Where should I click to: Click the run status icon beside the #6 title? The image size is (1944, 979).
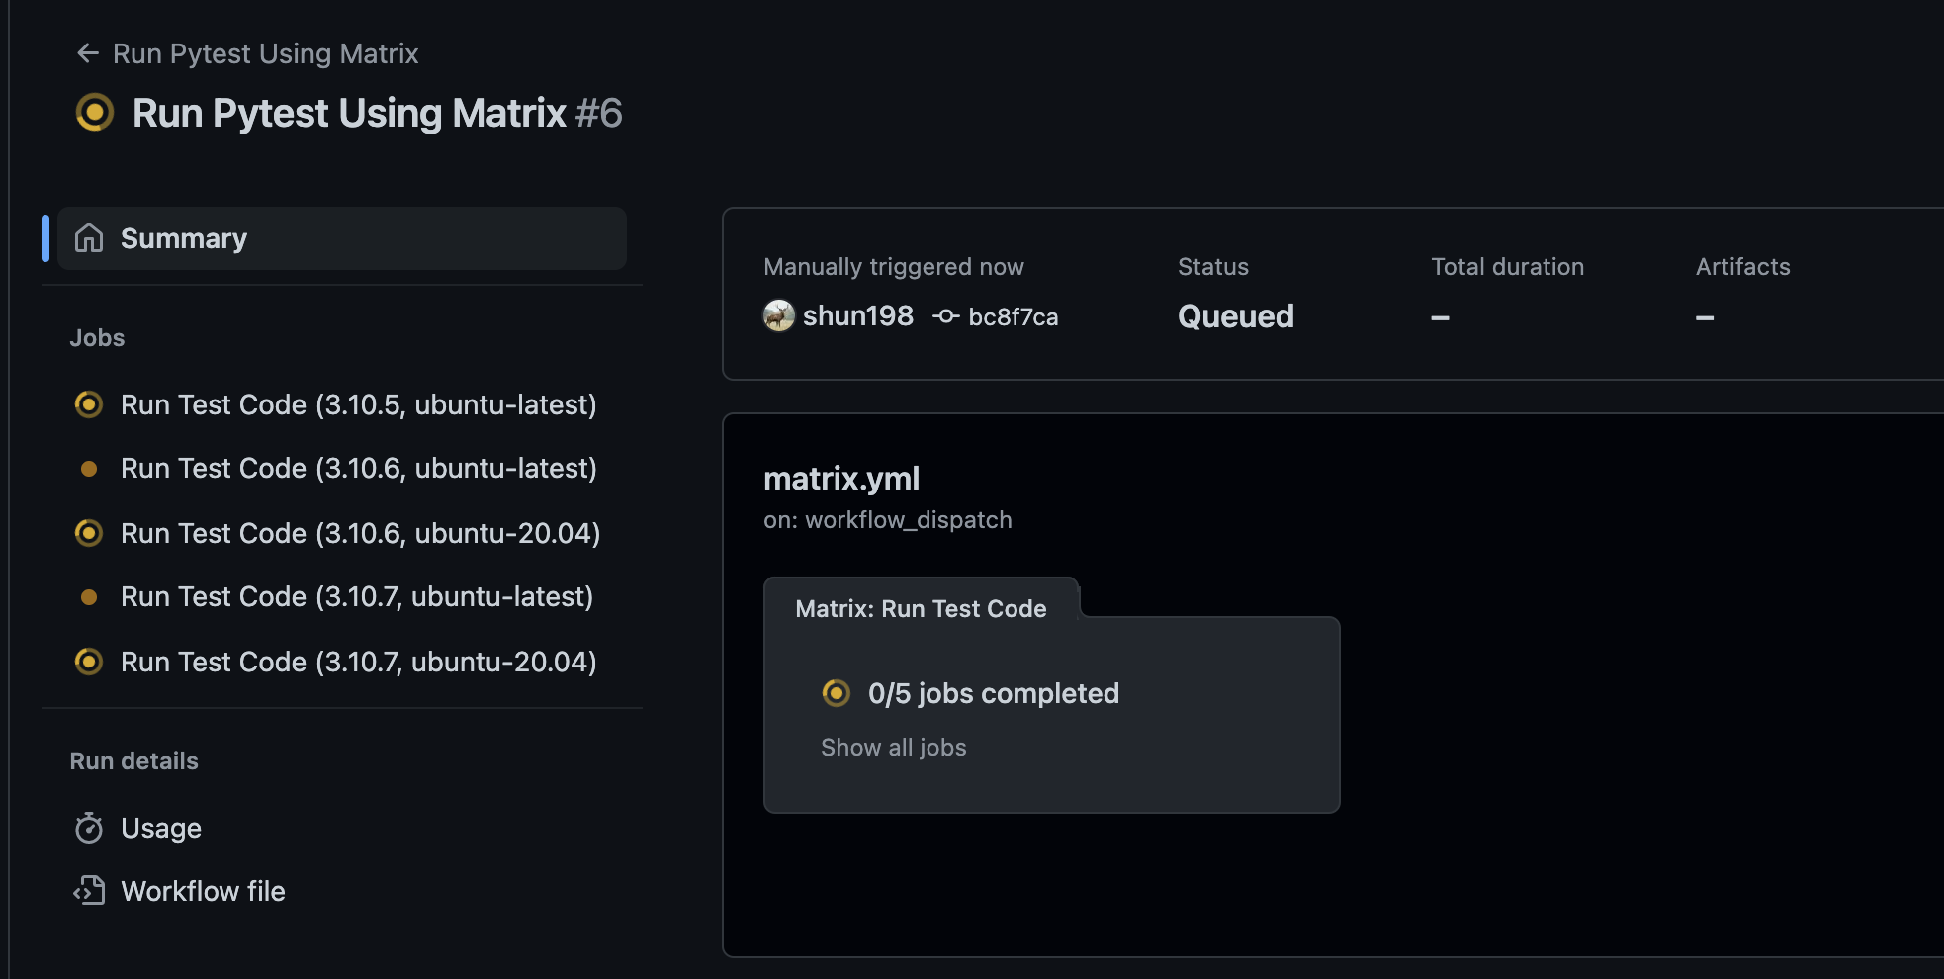[x=95, y=113]
